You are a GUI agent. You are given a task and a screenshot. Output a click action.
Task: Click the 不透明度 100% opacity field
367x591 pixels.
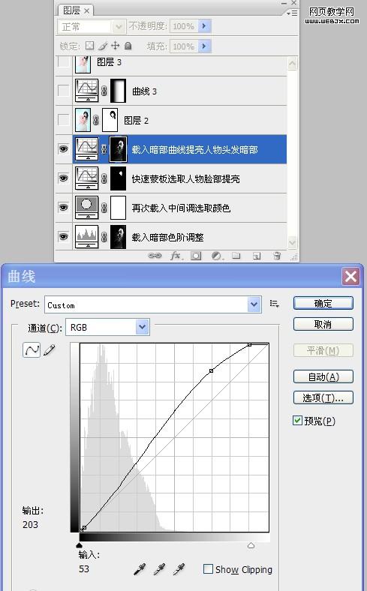[x=184, y=26]
